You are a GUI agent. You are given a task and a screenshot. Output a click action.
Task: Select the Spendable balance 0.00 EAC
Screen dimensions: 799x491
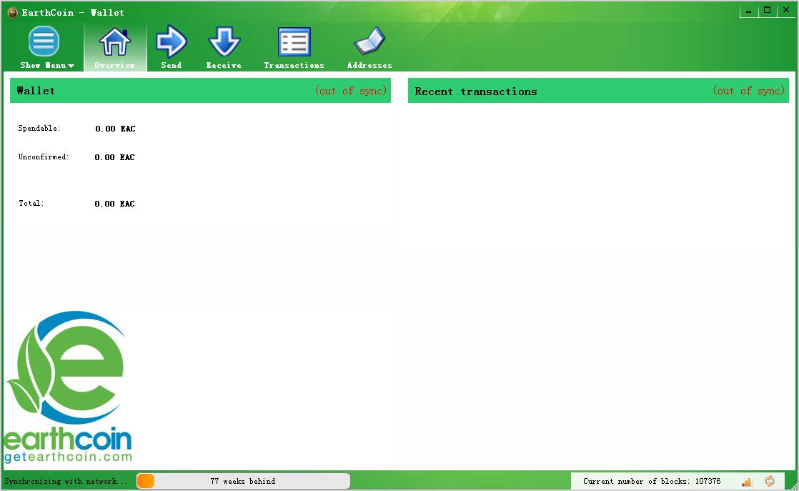coord(115,129)
